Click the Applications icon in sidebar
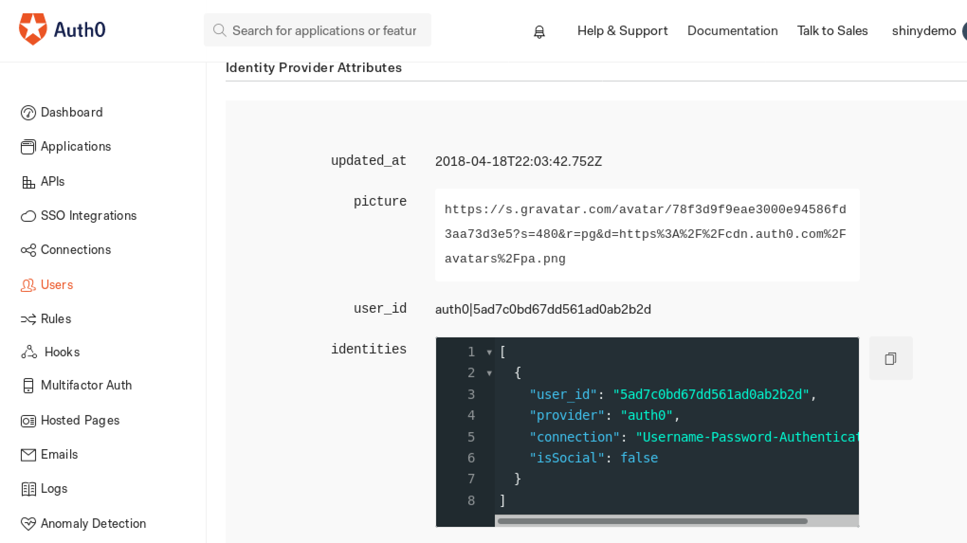Screen dimensions: 967x543 click(28, 146)
